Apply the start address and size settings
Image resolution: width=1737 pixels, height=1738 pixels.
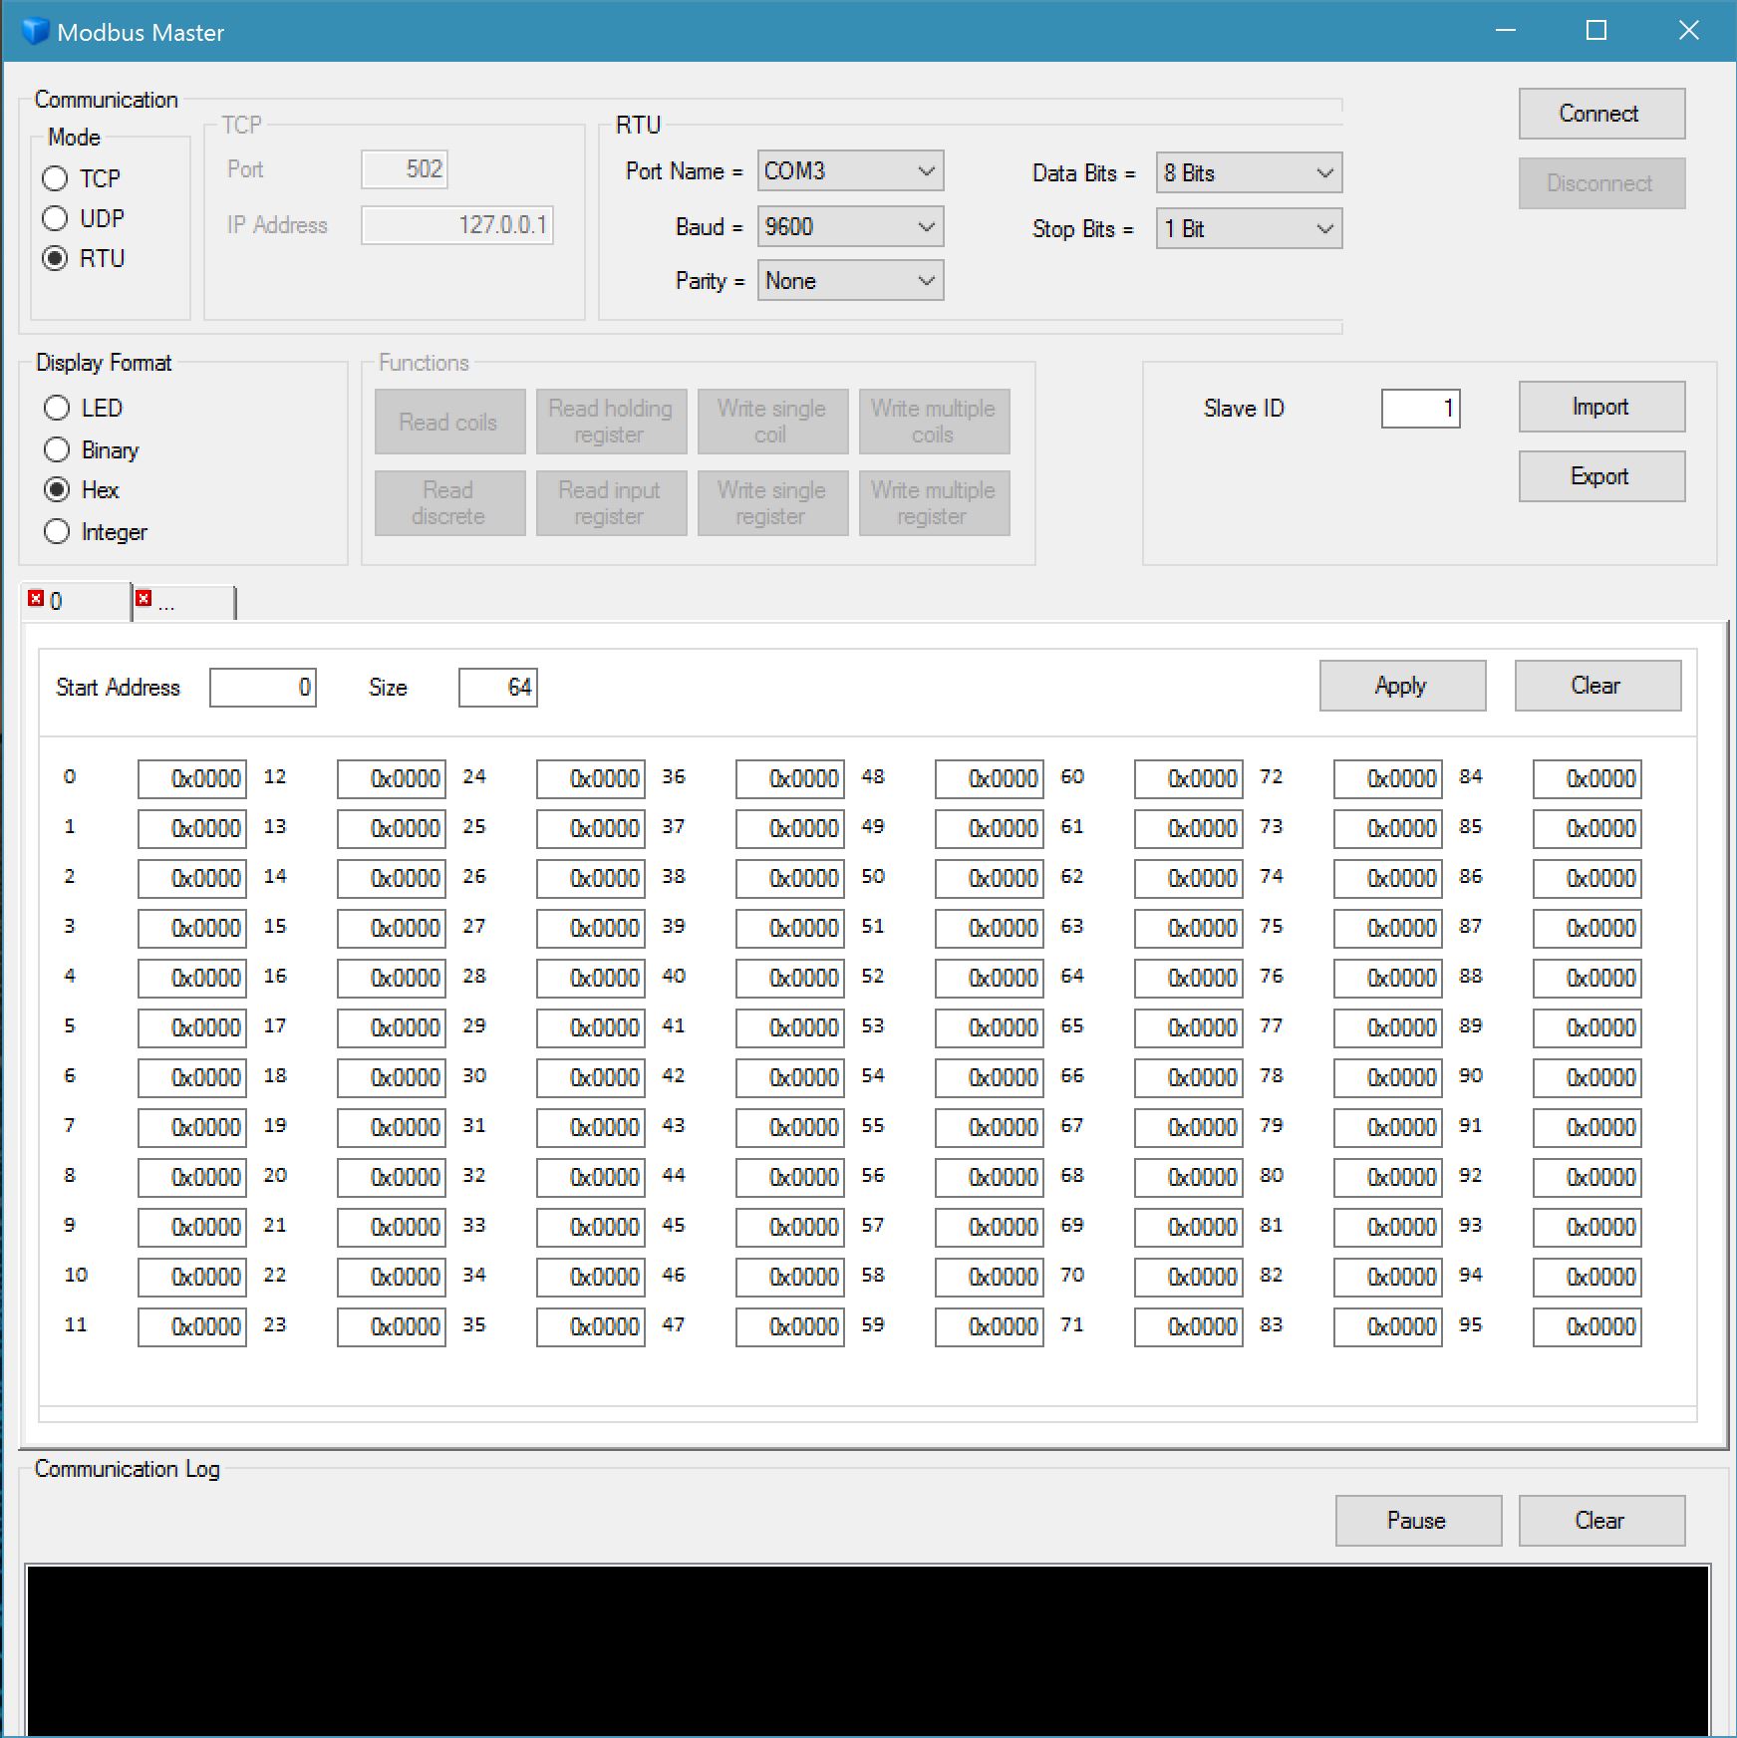1401,685
